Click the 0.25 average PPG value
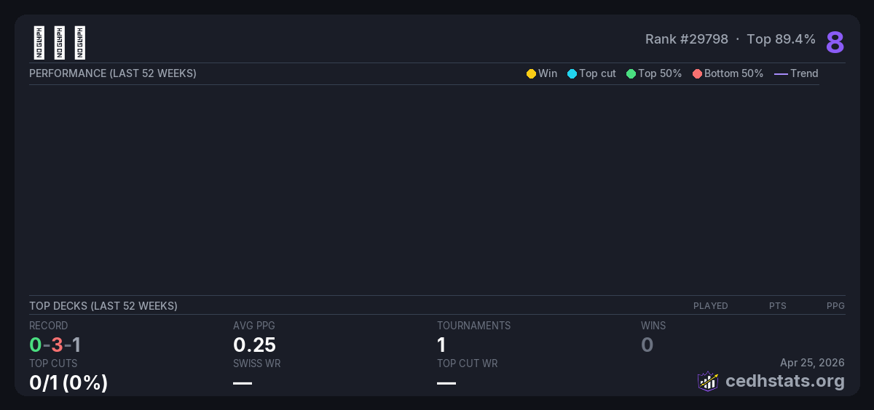The image size is (874, 410). 254,345
